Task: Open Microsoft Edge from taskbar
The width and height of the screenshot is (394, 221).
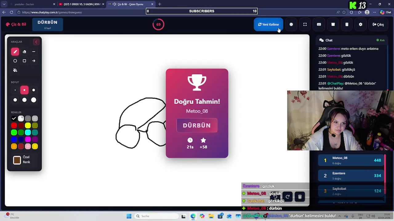Action: [193, 216]
